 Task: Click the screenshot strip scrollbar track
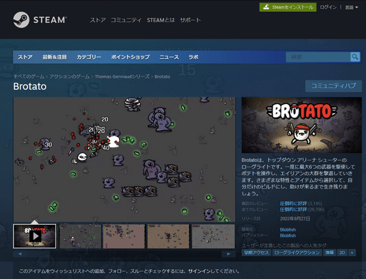124,254
